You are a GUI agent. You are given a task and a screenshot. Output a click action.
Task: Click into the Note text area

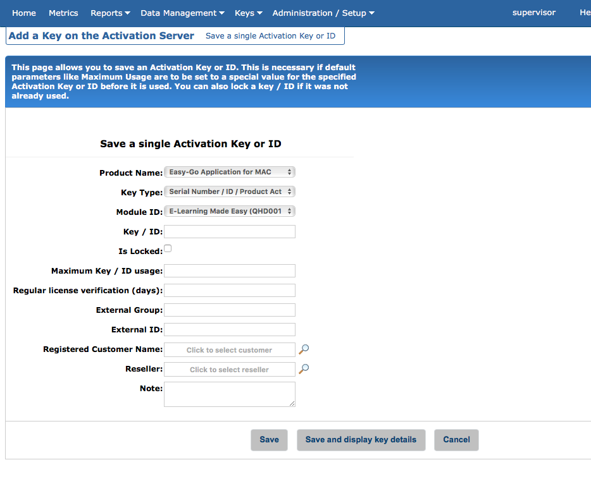[x=230, y=394]
